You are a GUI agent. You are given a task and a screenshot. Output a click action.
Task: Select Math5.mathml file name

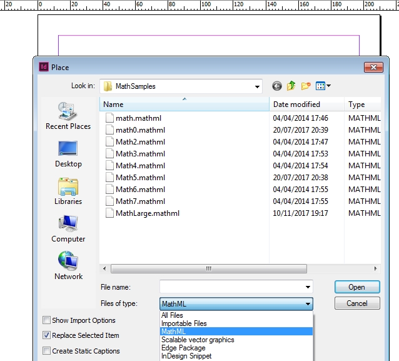pyautogui.click(x=140, y=178)
